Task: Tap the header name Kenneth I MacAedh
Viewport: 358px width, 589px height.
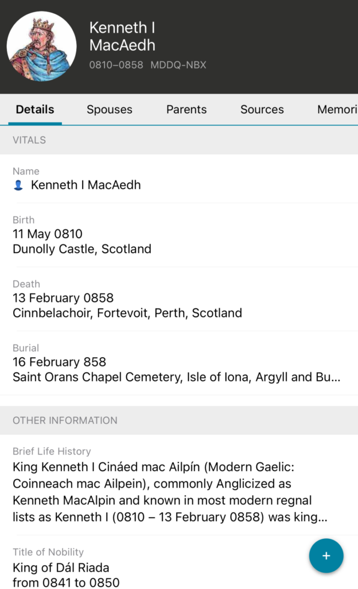Action: (x=122, y=36)
